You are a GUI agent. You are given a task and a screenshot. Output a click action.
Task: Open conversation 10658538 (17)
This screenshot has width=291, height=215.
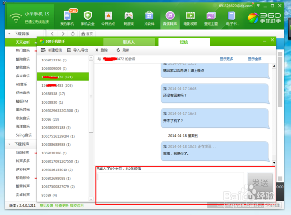point(63,94)
